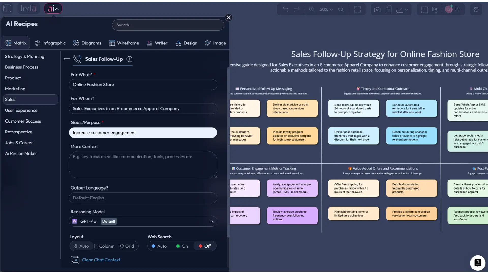Click the camera snapshot icon
The width and height of the screenshot is (488, 274).
pyautogui.click(x=377, y=9)
